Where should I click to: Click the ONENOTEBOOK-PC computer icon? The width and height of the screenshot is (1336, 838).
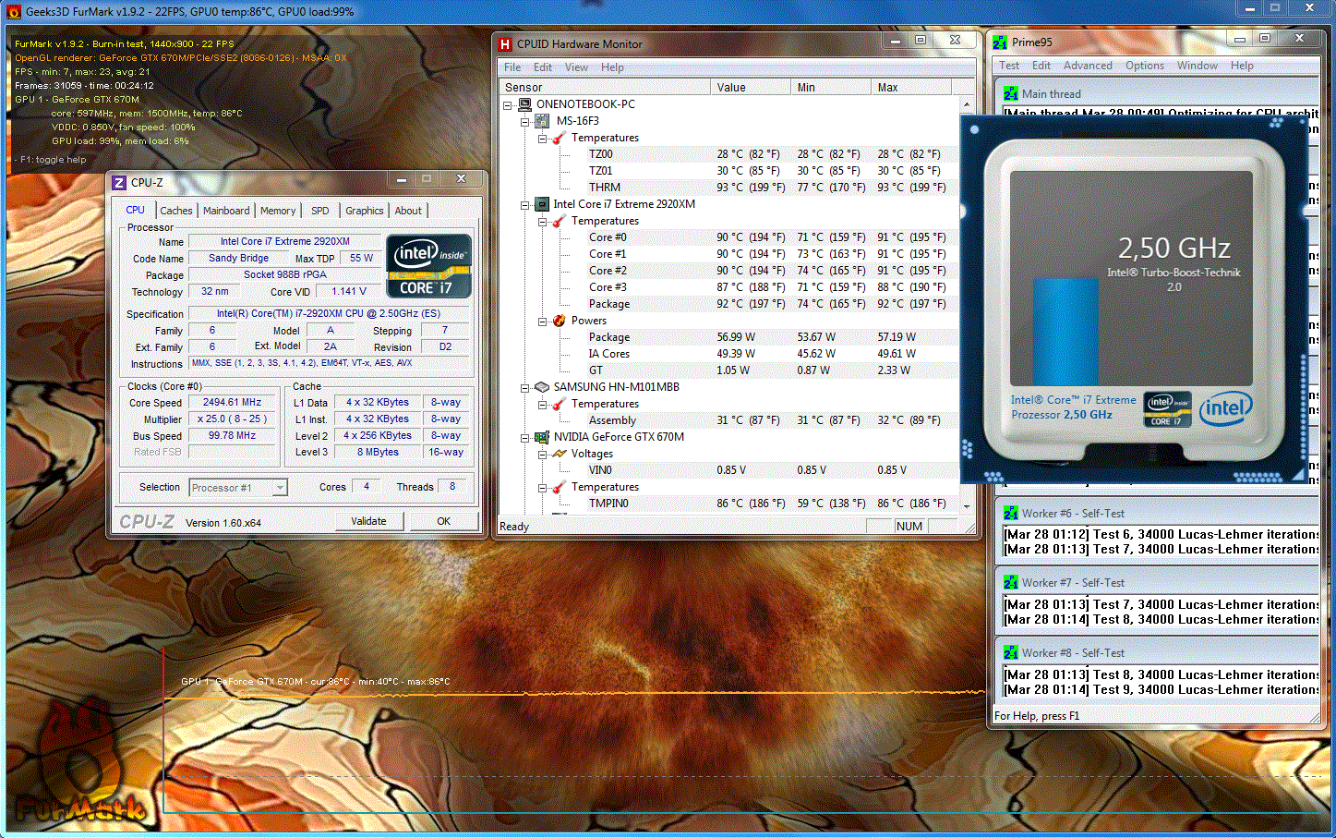pos(524,104)
